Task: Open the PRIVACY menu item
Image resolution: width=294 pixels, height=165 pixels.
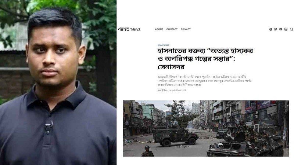Action: [186, 29]
